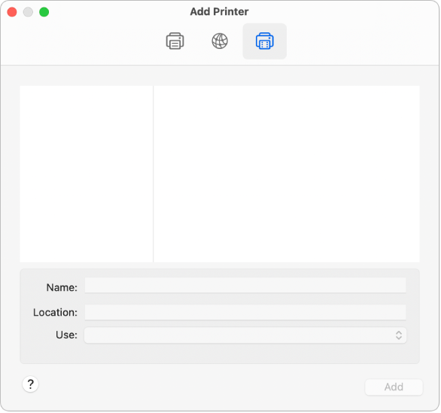Screen dimensions: 441x413
Task: Click the Name: label
Action: click(x=62, y=287)
